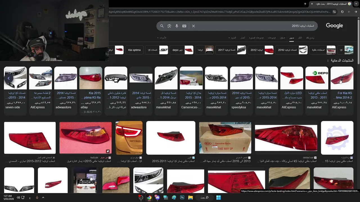Open volume control in system tray
The height and width of the screenshot is (202, 360).
[x=18, y=198]
